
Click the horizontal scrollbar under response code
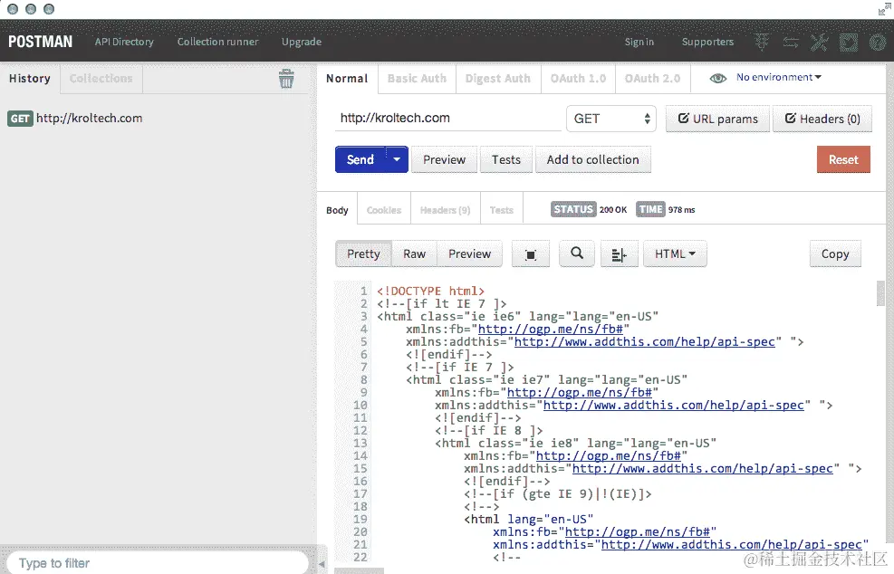point(359,570)
